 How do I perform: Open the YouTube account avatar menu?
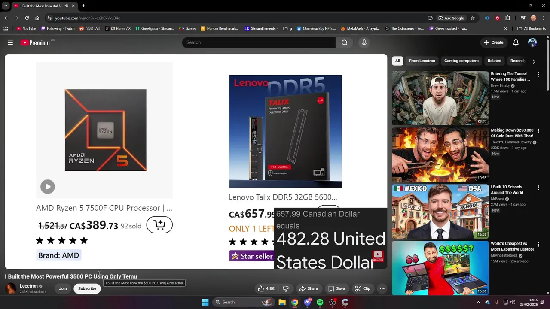coord(532,42)
